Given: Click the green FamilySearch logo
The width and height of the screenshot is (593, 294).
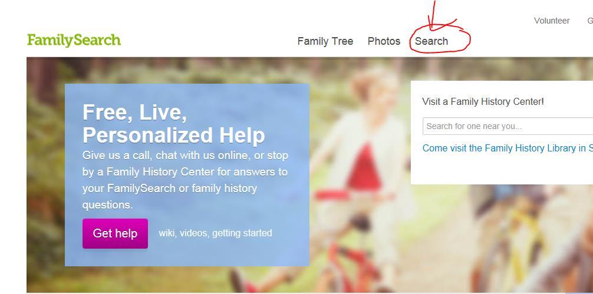Looking at the screenshot, I should (x=74, y=40).
